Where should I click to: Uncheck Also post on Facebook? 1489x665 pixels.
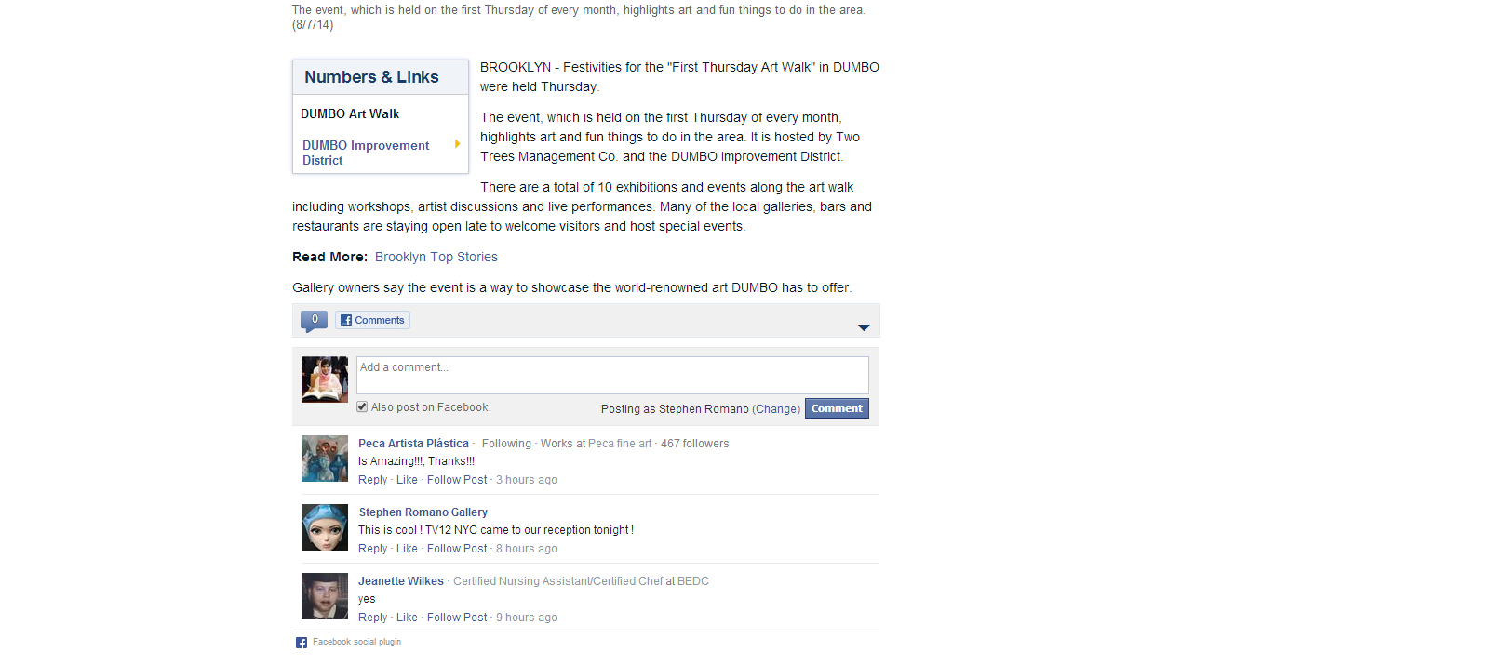362,406
